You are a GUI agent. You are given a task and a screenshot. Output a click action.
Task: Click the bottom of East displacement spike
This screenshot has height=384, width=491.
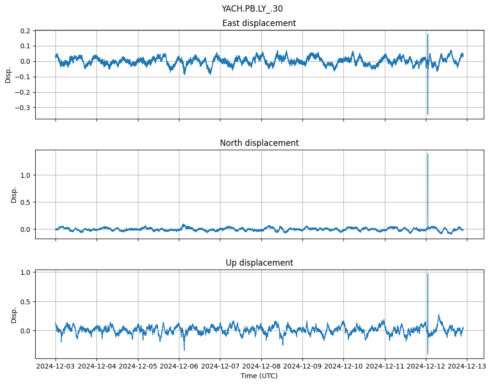coord(427,114)
